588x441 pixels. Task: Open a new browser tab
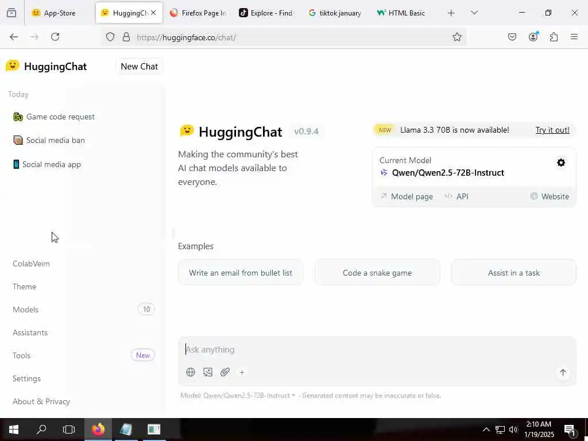click(451, 13)
